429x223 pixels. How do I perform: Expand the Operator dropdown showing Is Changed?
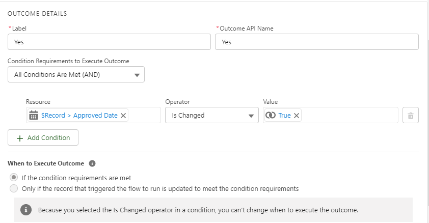212,116
